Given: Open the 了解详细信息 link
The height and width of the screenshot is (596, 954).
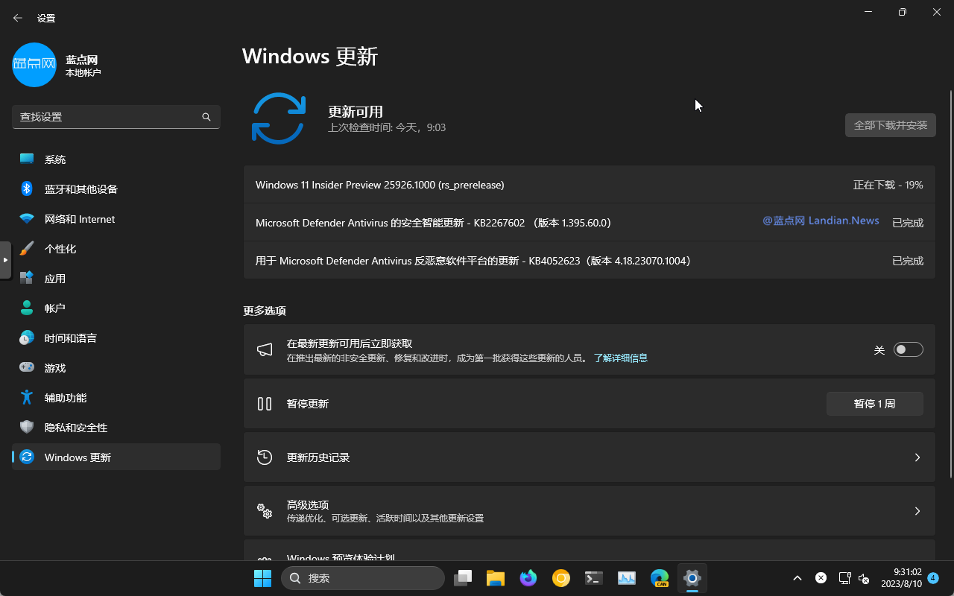Looking at the screenshot, I should coord(620,358).
